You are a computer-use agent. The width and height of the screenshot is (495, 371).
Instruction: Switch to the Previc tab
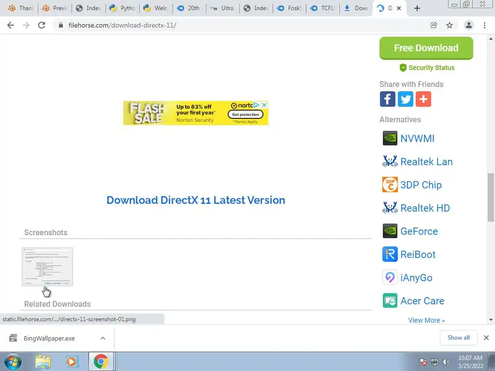click(x=55, y=8)
